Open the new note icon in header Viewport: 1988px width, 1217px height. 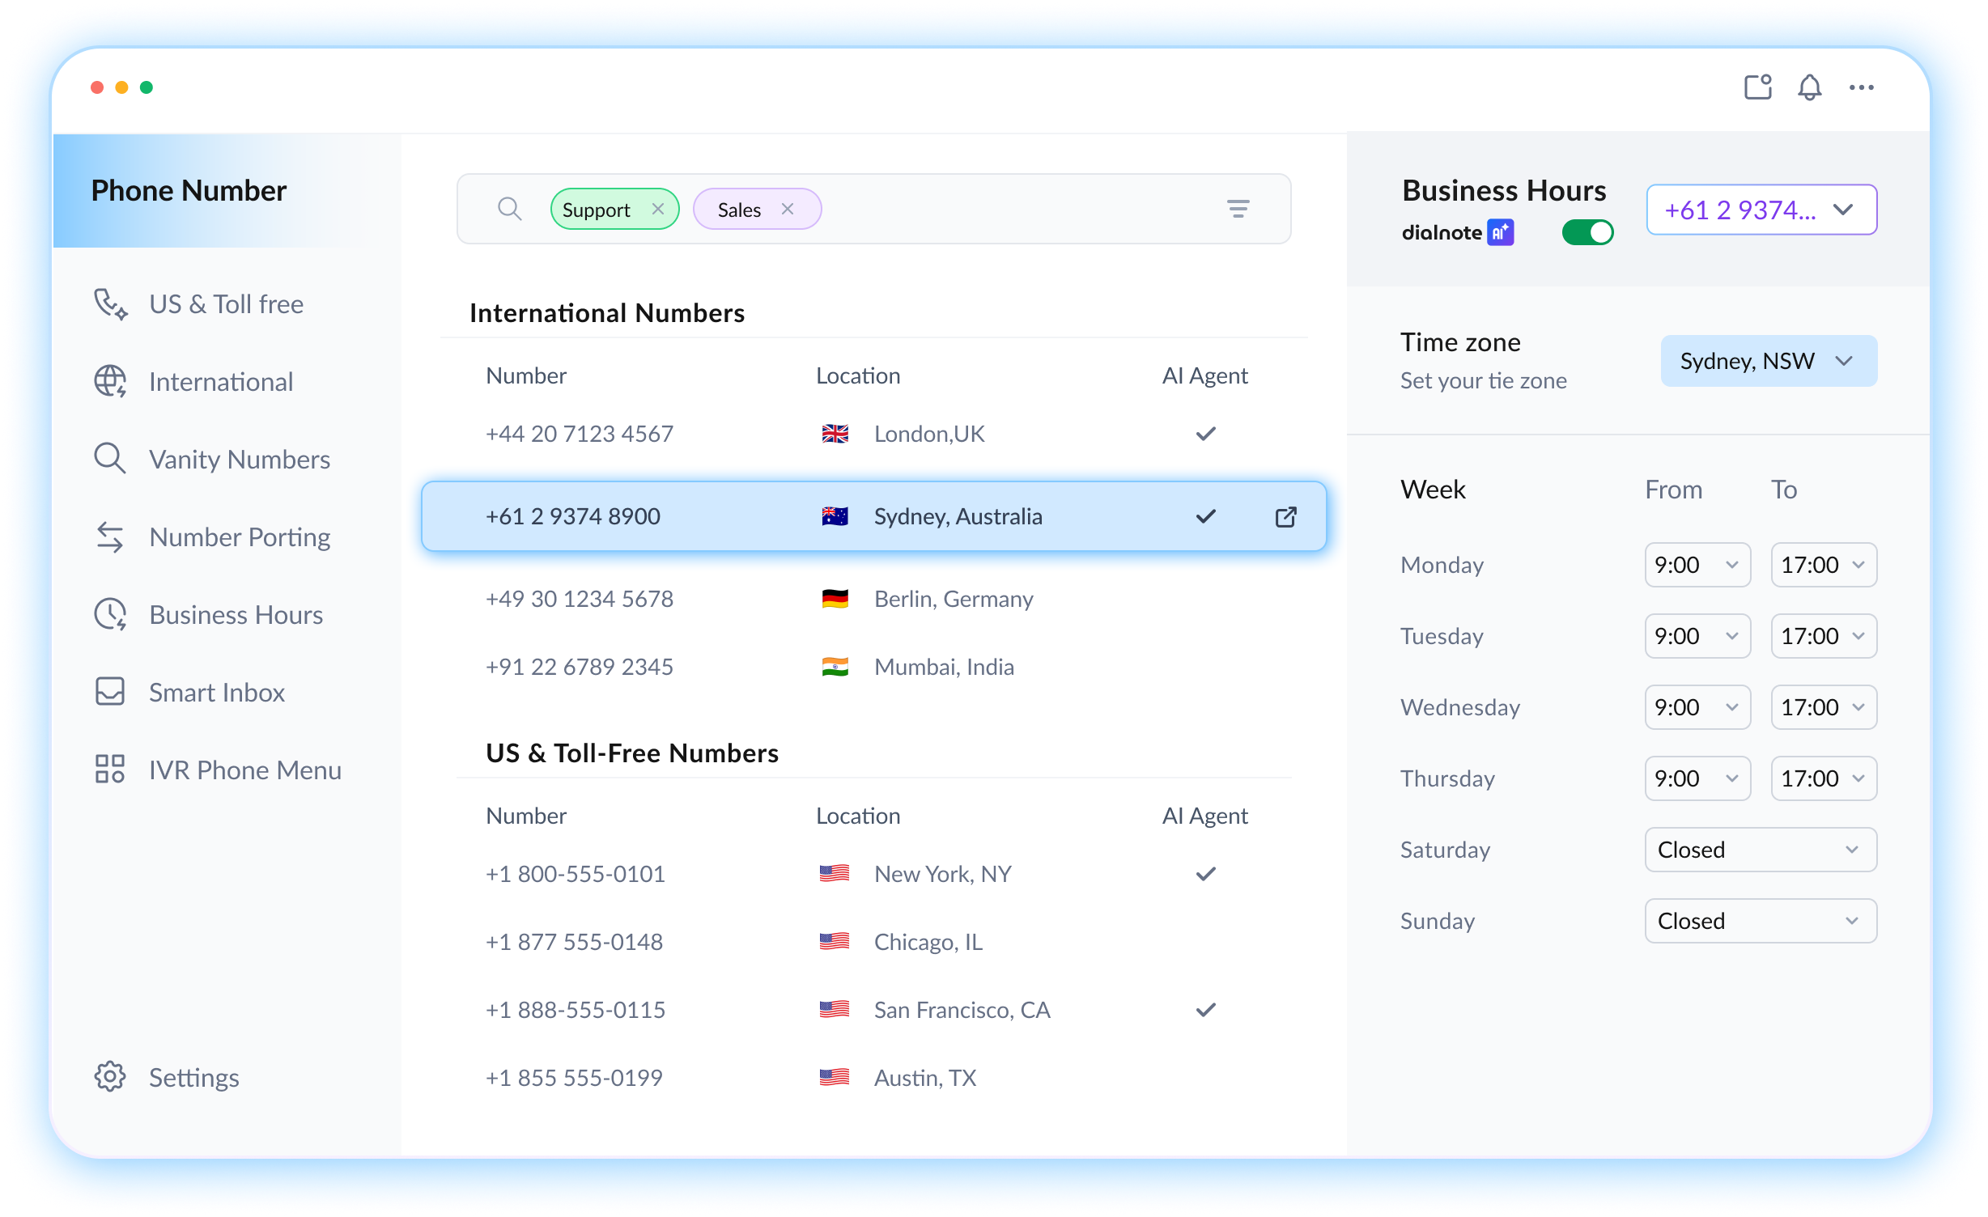[1757, 87]
